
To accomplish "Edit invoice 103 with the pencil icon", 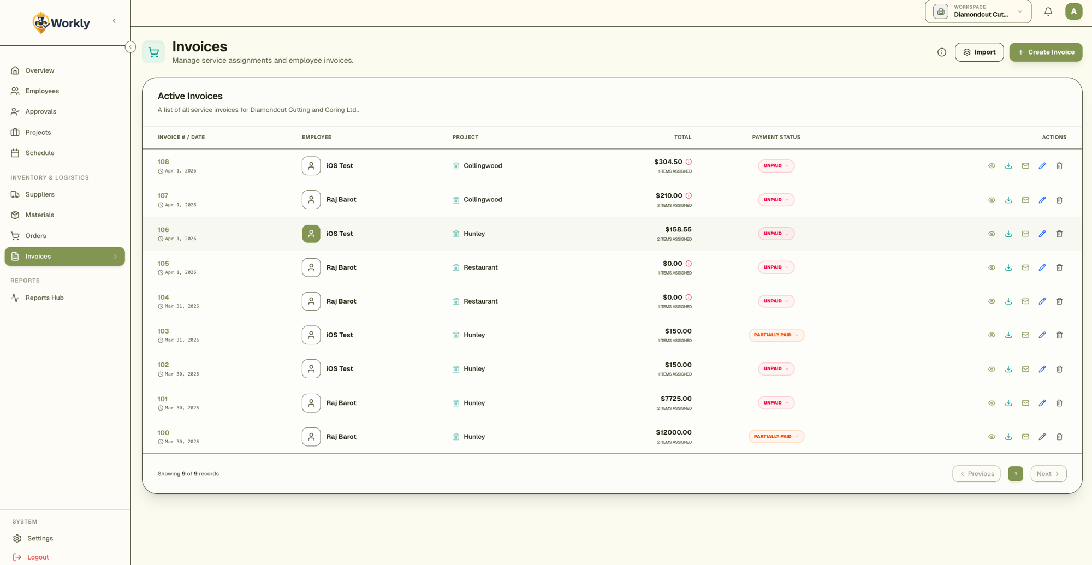I will point(1042,335).
